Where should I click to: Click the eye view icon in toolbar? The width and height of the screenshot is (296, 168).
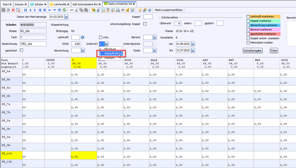(x=123, y=10)
